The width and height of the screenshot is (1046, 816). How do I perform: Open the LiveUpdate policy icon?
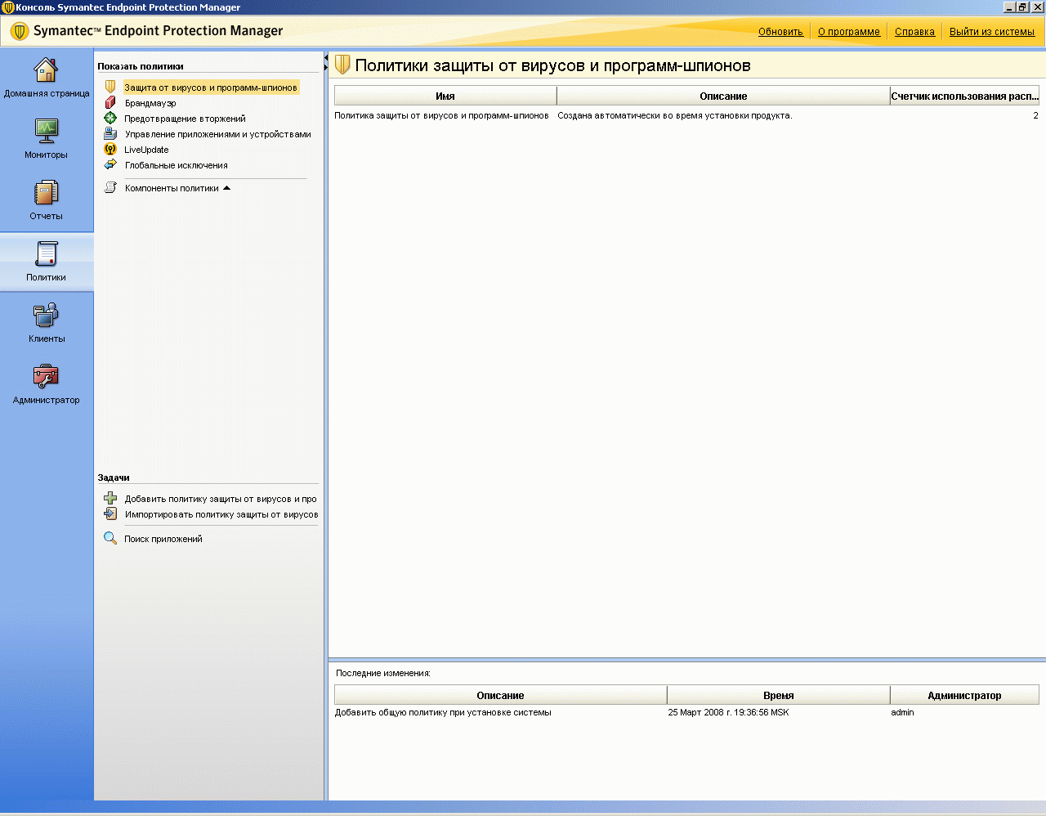110,150
